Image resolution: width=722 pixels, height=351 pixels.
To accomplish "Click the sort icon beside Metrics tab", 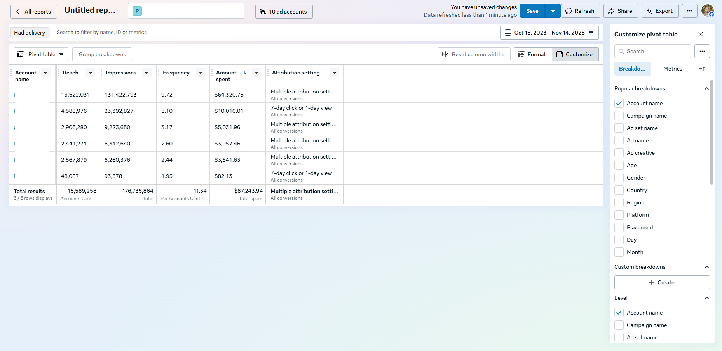I will pos(702,69).
